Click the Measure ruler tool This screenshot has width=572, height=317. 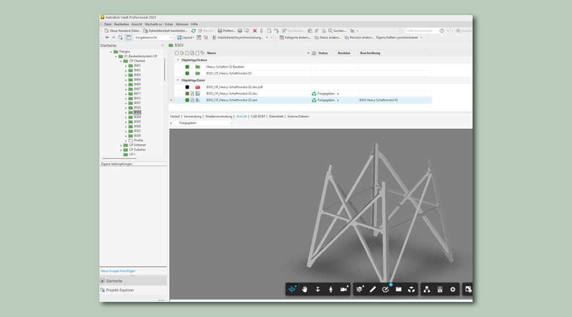(x=373, y=289)
